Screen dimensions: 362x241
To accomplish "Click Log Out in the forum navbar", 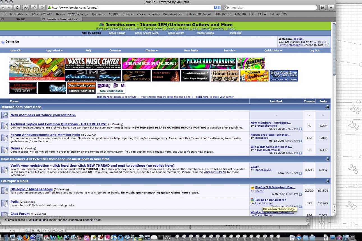I will [x=314, y=51].
